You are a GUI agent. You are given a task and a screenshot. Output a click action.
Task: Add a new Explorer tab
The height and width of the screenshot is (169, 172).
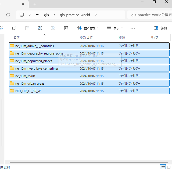point(35,4)
